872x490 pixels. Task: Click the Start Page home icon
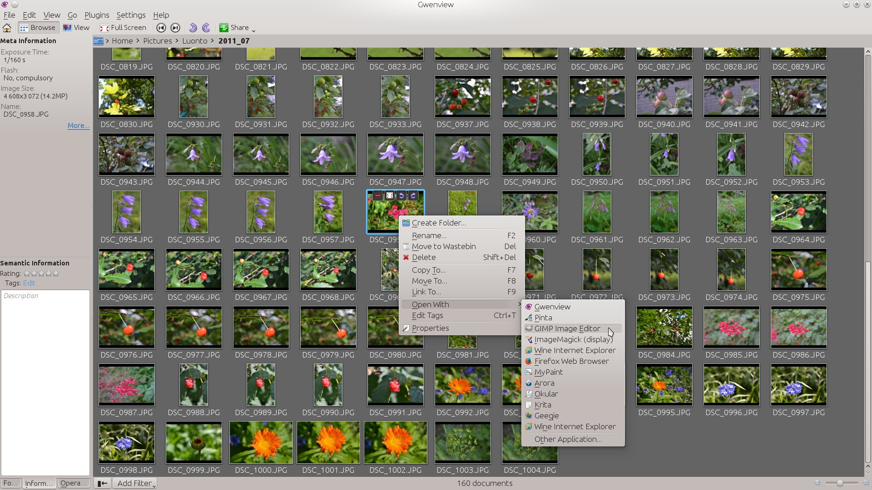7,28
